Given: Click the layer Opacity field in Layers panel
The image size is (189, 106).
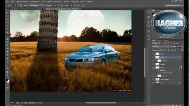Looking at the screenshot, I should 178,46.
